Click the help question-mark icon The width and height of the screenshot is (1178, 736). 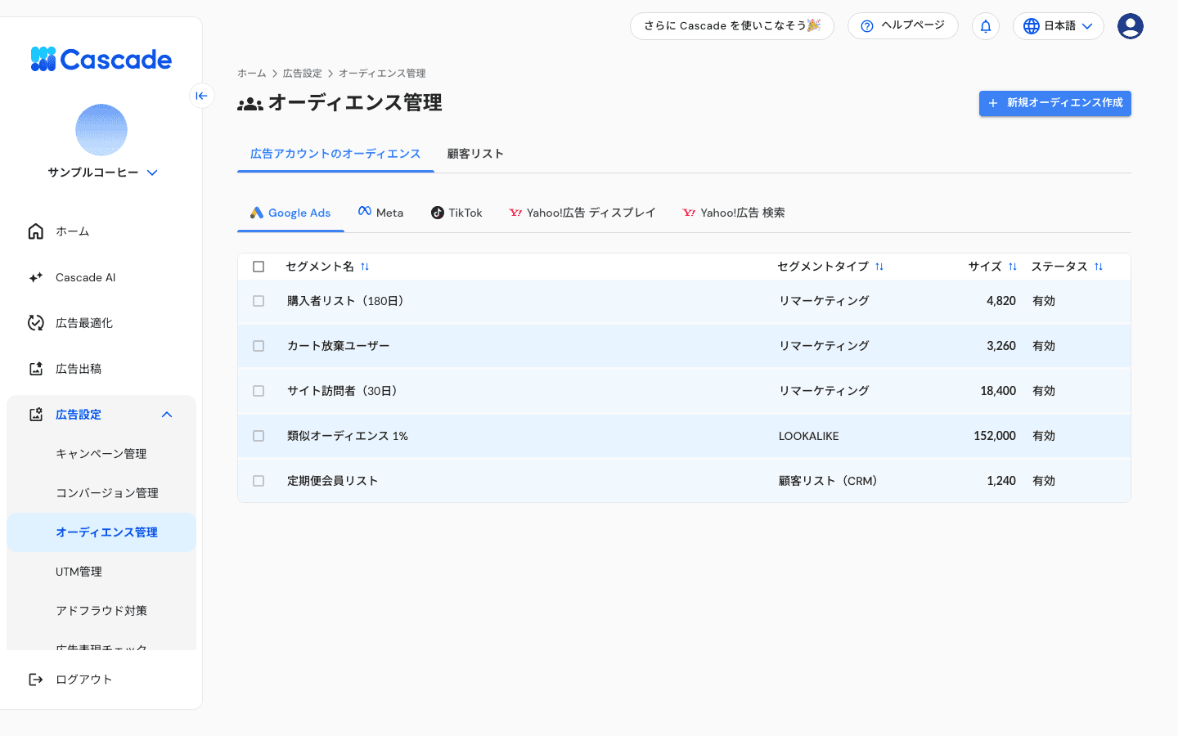(x=867, y=26)
